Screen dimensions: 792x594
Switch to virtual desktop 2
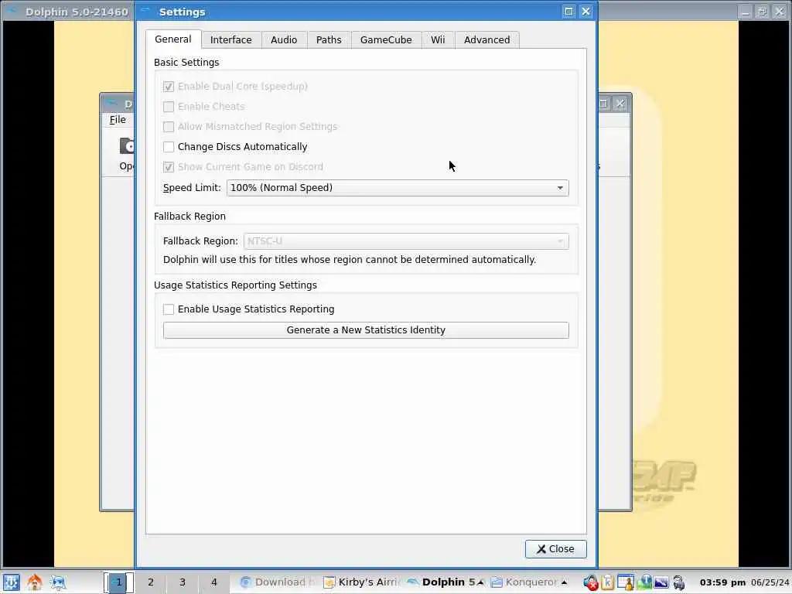(x=151, y=582)
